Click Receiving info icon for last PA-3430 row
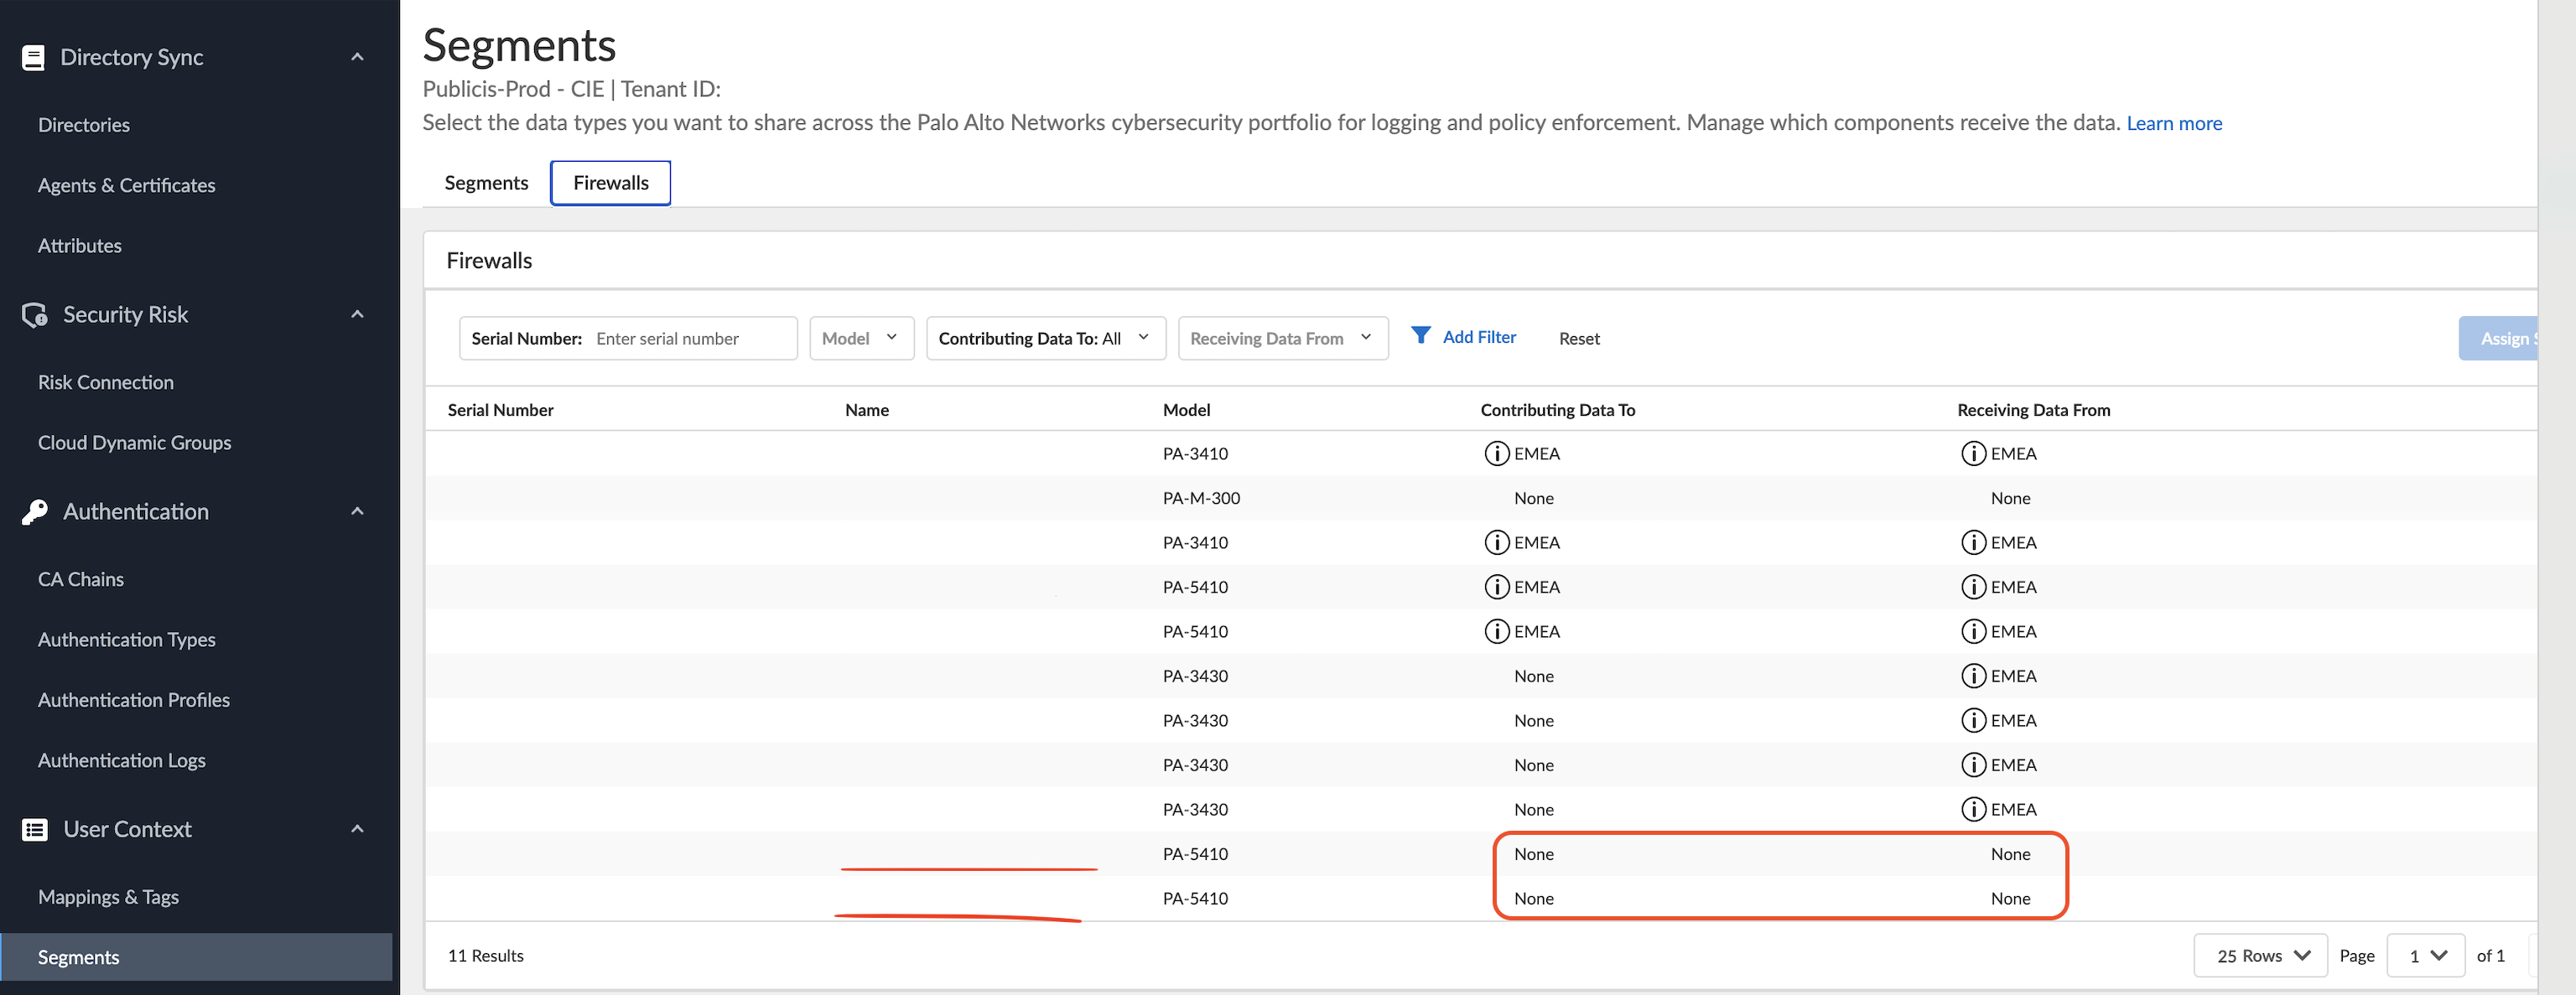This screenshot has height=995, width=2576. pyautogui.click(x=1973, y=809)
